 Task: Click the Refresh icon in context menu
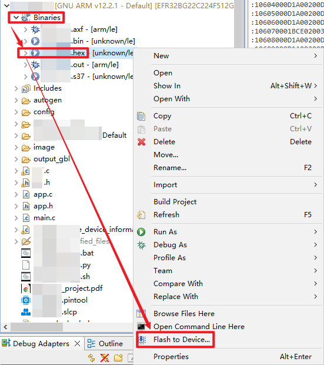(x=141, y=215)
